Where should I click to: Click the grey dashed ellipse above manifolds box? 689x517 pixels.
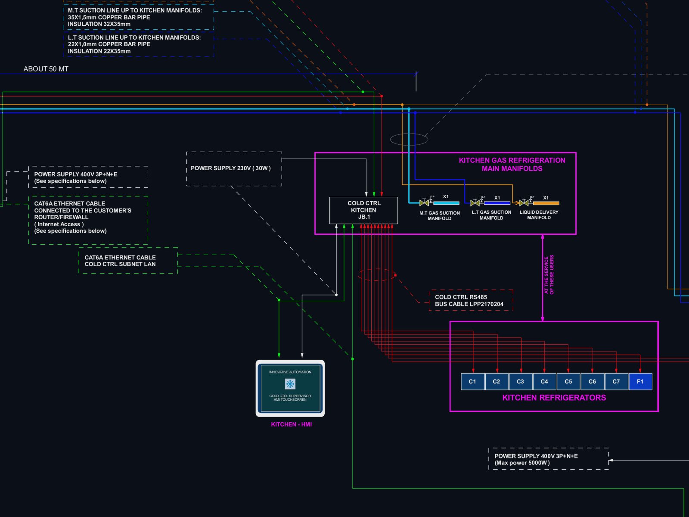409,139
